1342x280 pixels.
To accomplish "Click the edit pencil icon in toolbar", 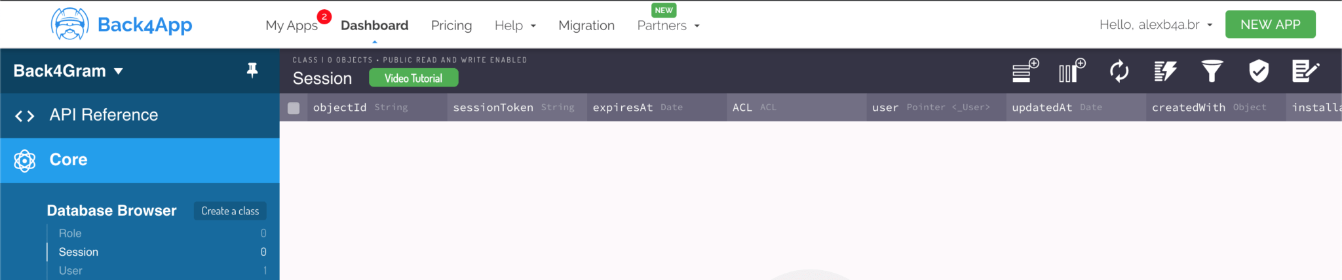I will (1305, 71).
